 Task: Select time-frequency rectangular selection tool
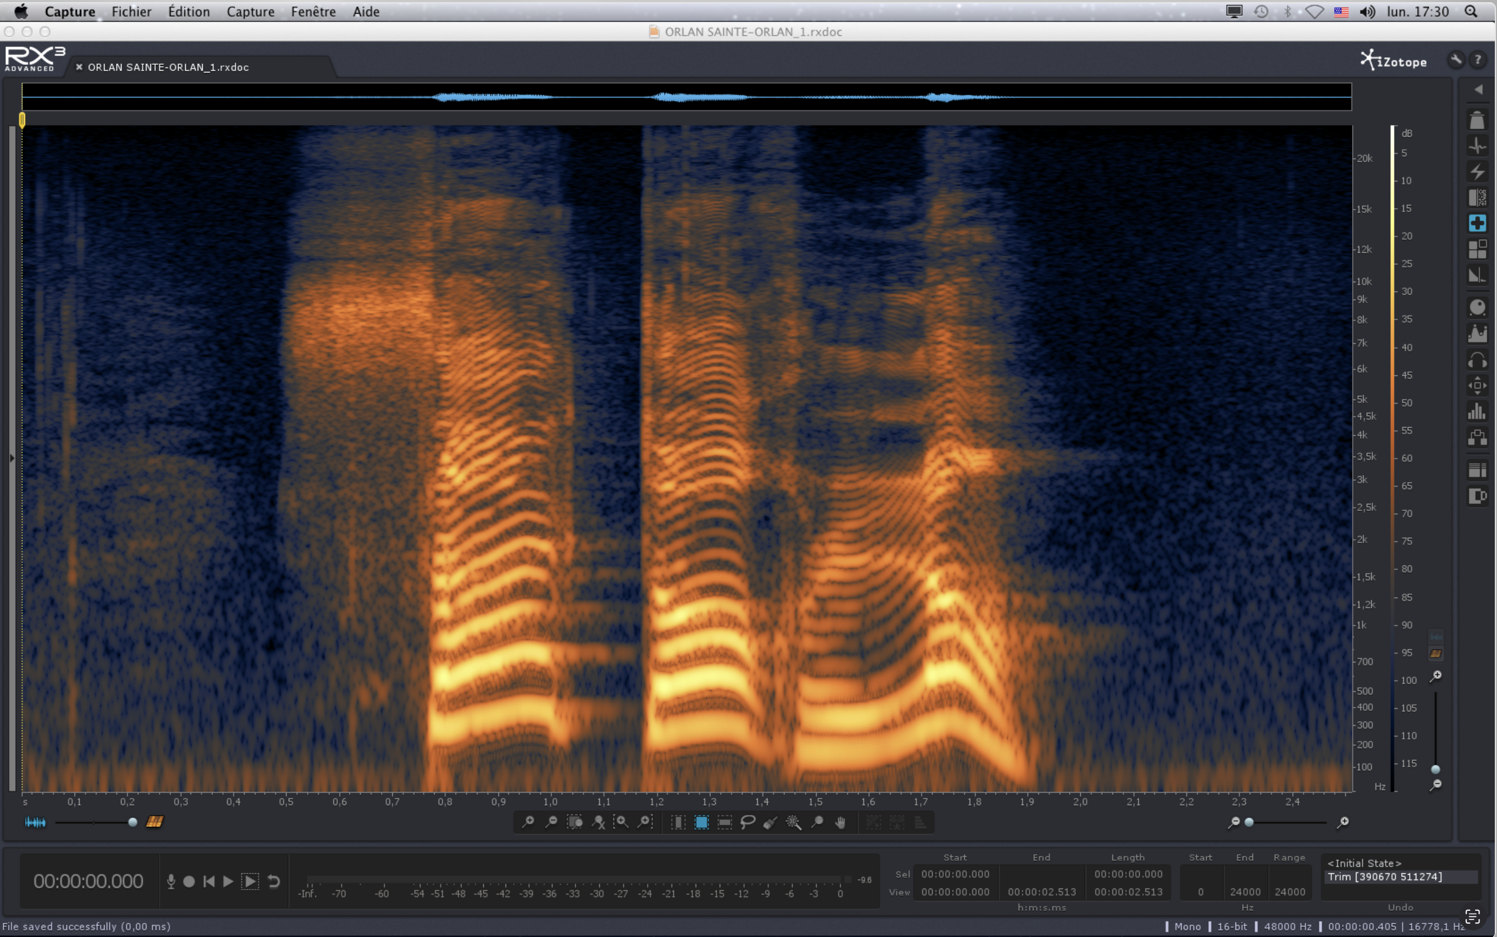coord(702,822)
